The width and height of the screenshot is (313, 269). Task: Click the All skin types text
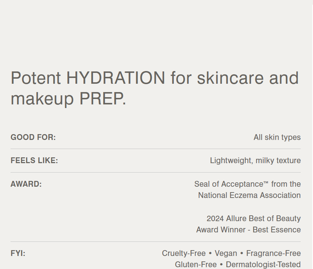pyautogui.click(x=277, y=137)
